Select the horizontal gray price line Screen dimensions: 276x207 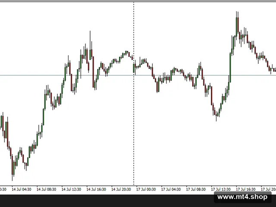(x=138, y=75)
